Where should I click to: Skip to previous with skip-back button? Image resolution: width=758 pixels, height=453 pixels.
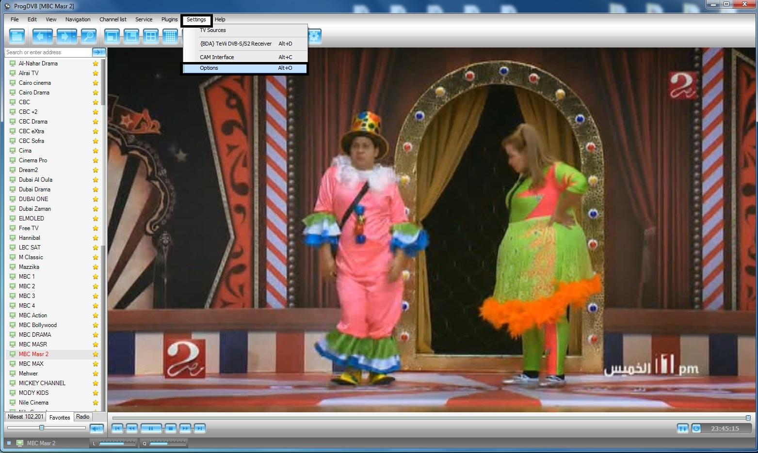tap(117, 428)
